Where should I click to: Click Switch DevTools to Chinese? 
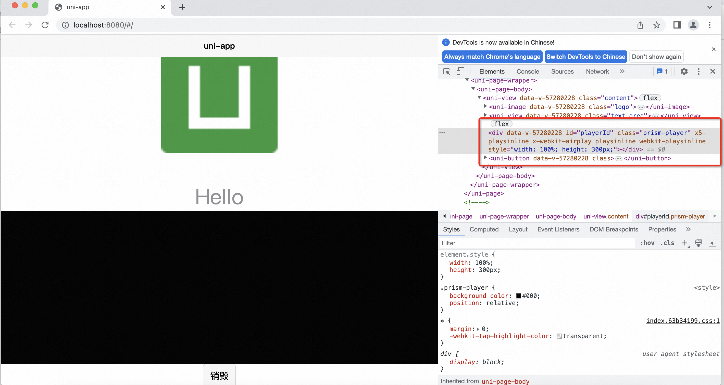(x=585, y=57)
